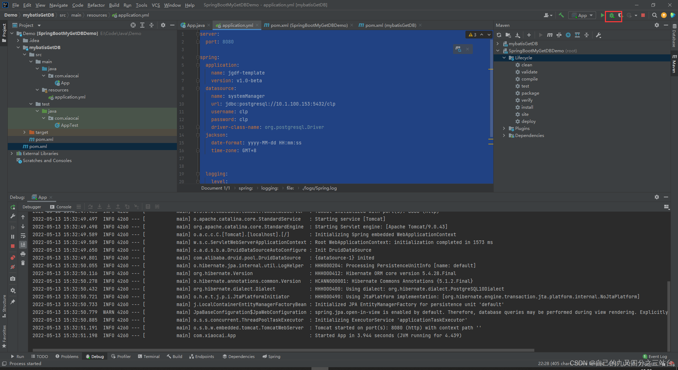Image resolution: width=678 pixels, height=370 pixels.
Task: Rerun App in Debug panel
Action: pos(13,207)
